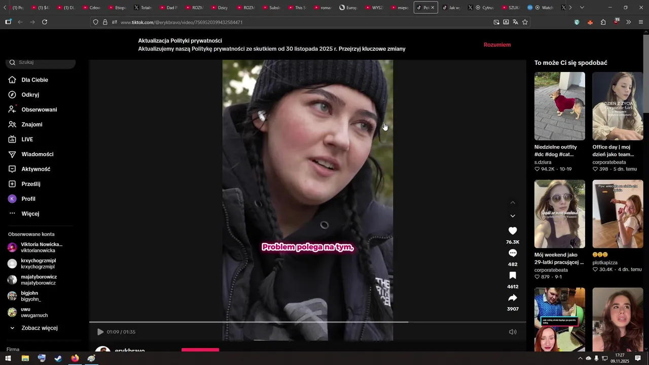
Task: Open the Mój weekend jako 29-latki thumbnail
Action: 560,214
